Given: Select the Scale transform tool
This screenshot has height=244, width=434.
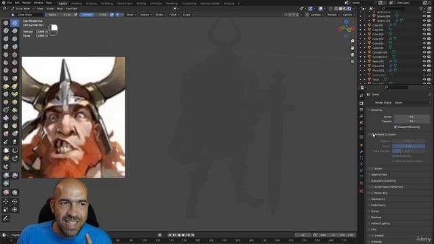Looking at the screenshot, I should click(6, 209).
